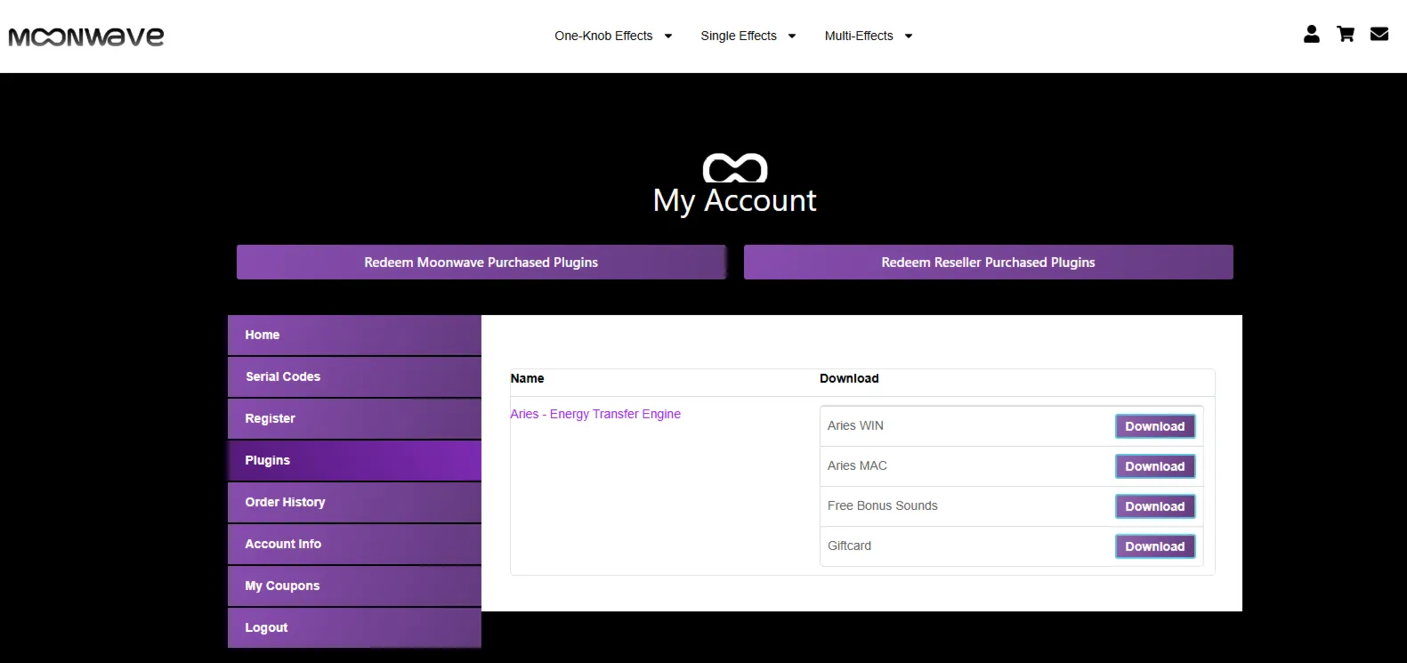
Task: Click Redeem Moonwave Purchased Plugins button
Action: (481, 263)
